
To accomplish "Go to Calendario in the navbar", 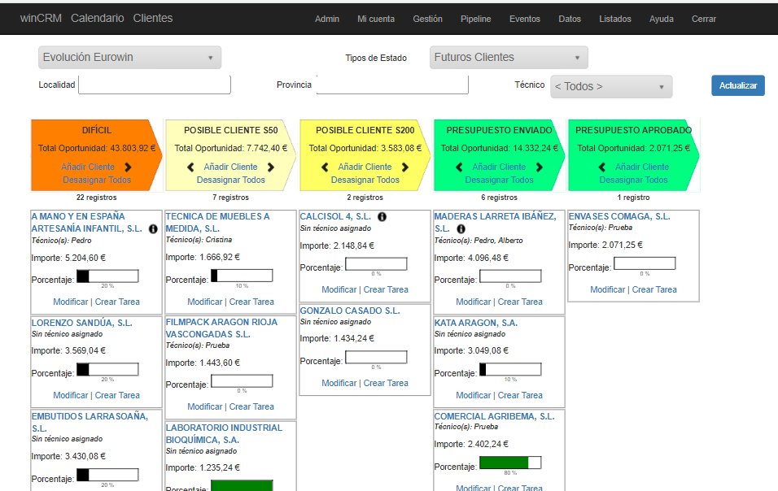I will (x=98, y=19).
